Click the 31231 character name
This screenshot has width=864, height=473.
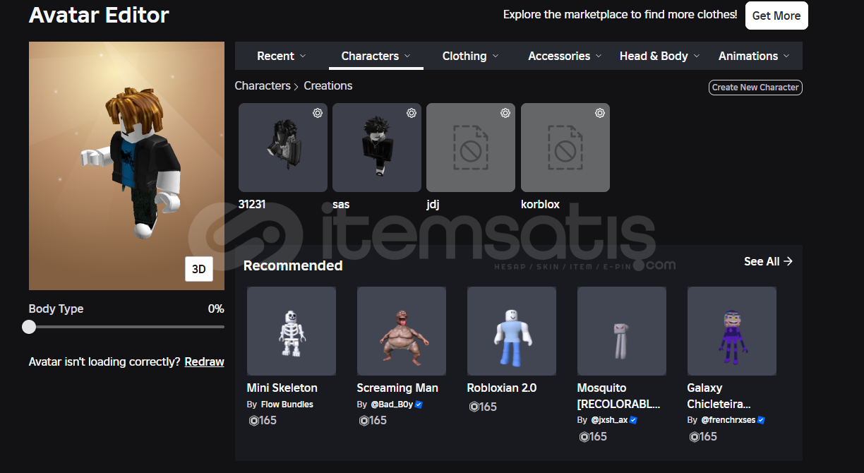click(x=252, y=204)
